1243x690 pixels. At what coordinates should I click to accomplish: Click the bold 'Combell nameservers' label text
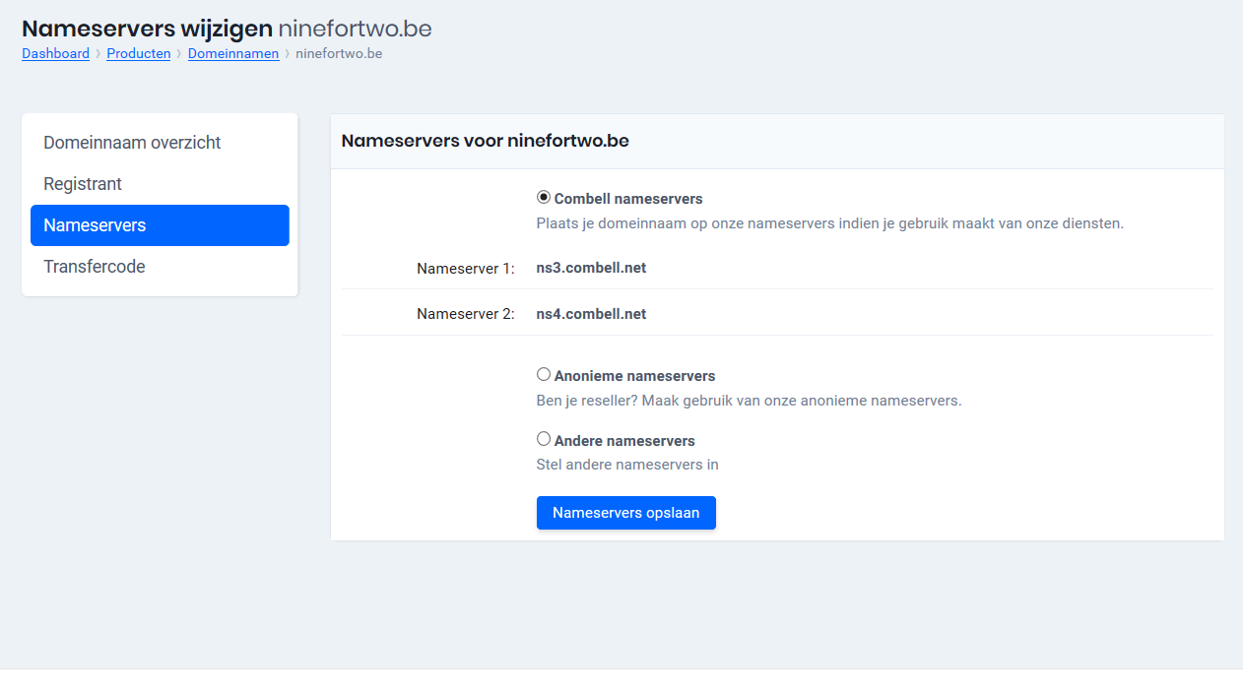point(628,199)
